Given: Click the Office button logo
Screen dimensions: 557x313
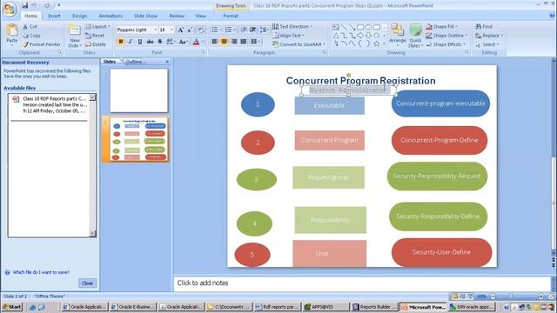Looking at the screenshot, I should click(10, 10).
